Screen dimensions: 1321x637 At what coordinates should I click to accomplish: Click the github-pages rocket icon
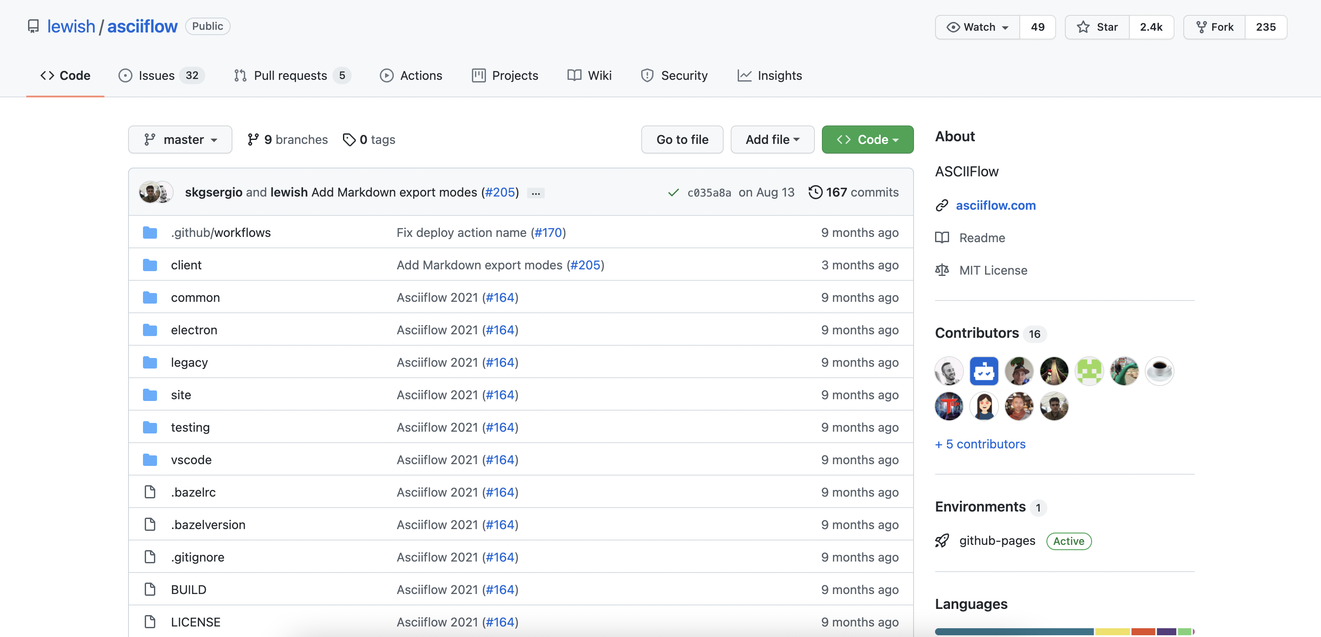point(942,540)
